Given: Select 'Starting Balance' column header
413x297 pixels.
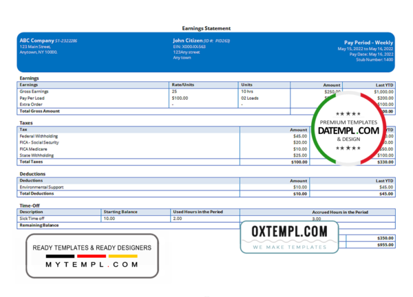Looking at the screenshot, I should click(120, 212).
